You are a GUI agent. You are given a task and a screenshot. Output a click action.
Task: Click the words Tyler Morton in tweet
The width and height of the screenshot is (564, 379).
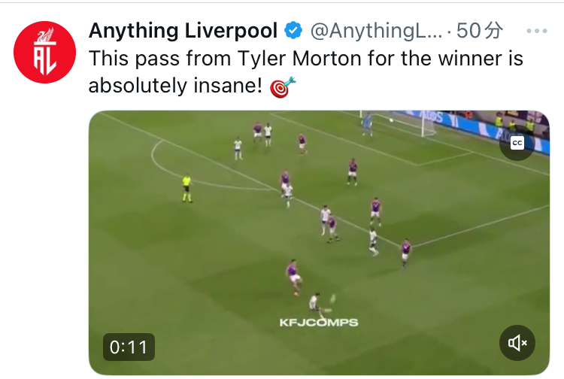pyautogui.click(x=299, y=58)
